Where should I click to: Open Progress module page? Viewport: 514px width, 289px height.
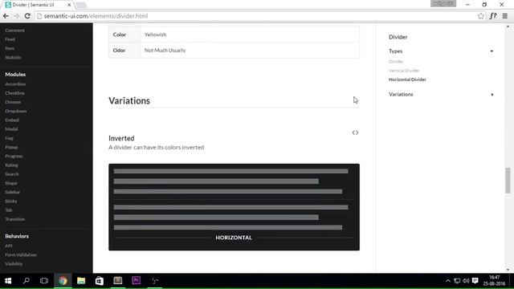[14, 157]
